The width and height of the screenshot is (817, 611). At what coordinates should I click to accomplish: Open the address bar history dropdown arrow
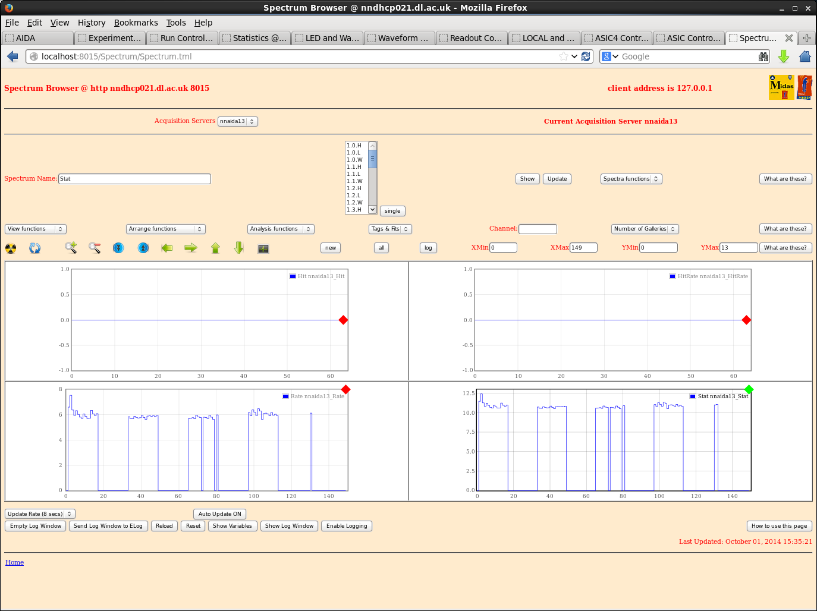pyautogui.click(x=574, y=56)
